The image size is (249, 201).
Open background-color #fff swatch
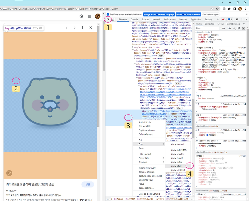click(220, 50)
